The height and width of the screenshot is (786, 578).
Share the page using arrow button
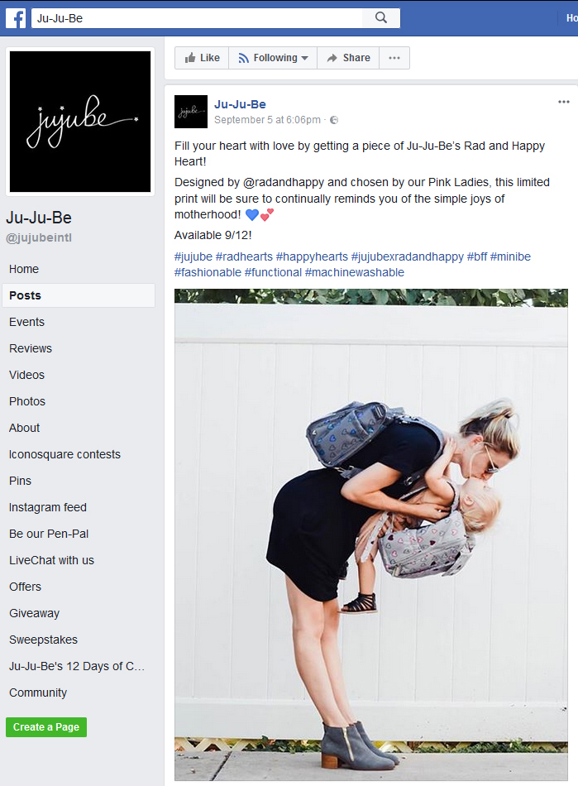(x=348, y=58)
